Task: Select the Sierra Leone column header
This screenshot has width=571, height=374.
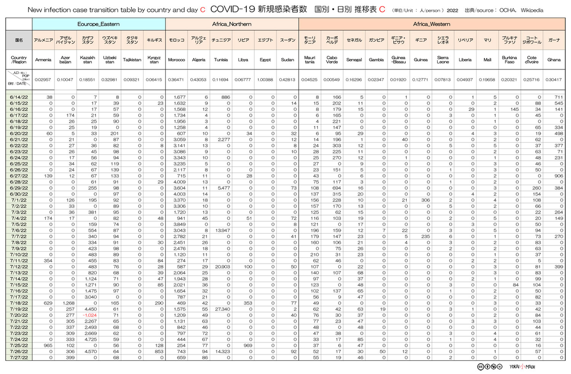Action: coord(443,60)
